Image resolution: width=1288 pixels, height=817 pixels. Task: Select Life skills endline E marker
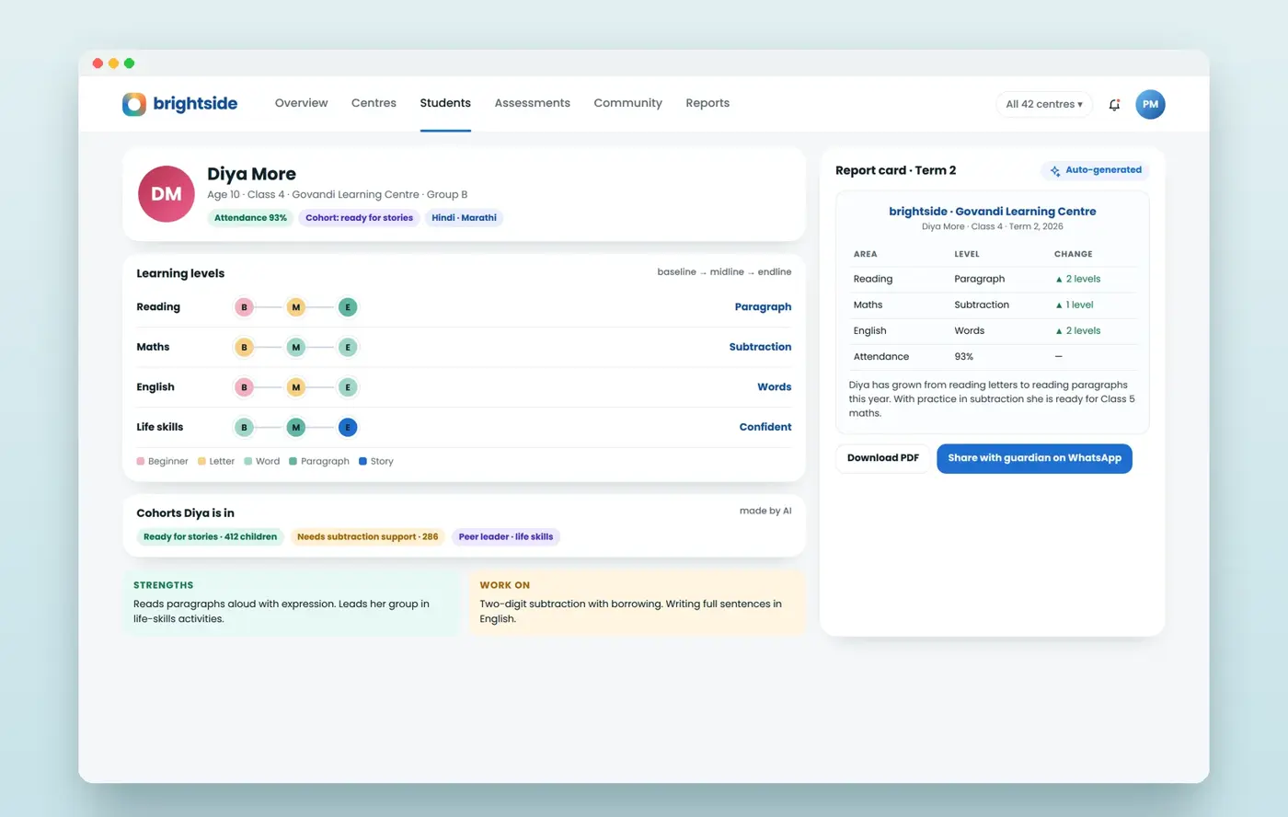[348, 428]
